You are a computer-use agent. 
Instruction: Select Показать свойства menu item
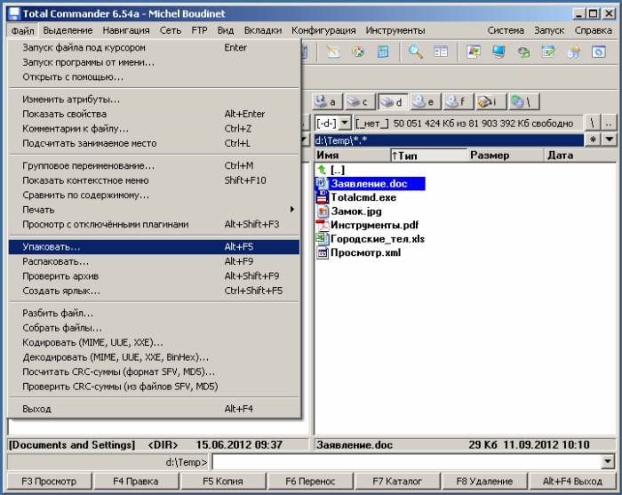(x=154, y=114)
